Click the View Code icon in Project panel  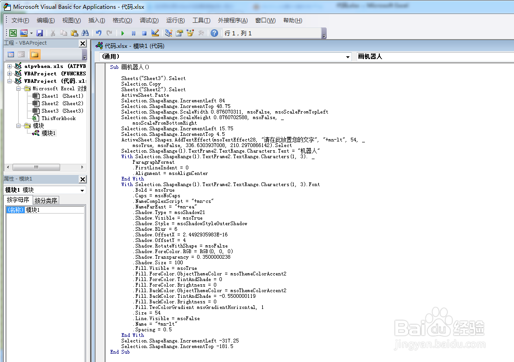(11, 54)
